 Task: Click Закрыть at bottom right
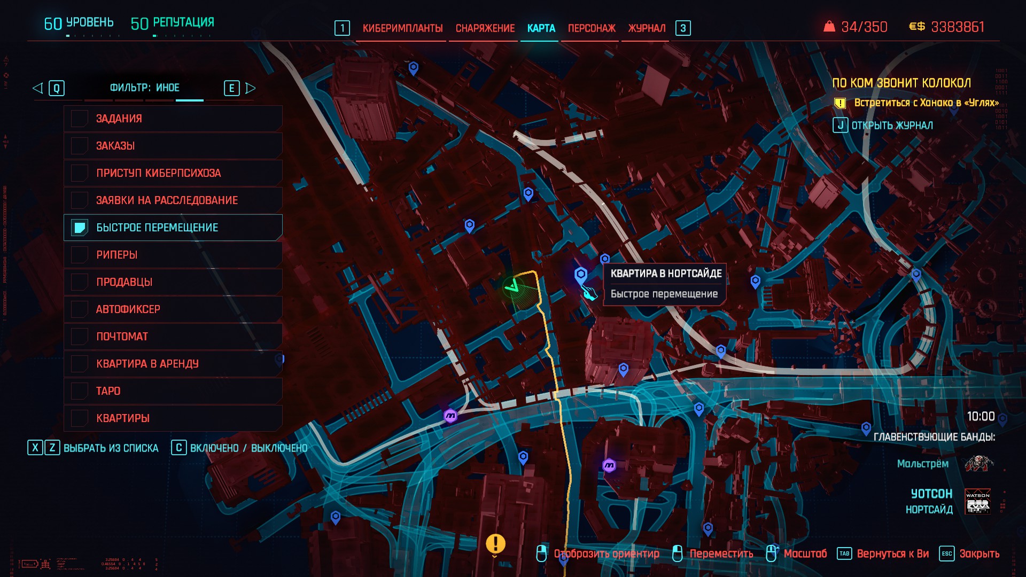click(978, 553)
